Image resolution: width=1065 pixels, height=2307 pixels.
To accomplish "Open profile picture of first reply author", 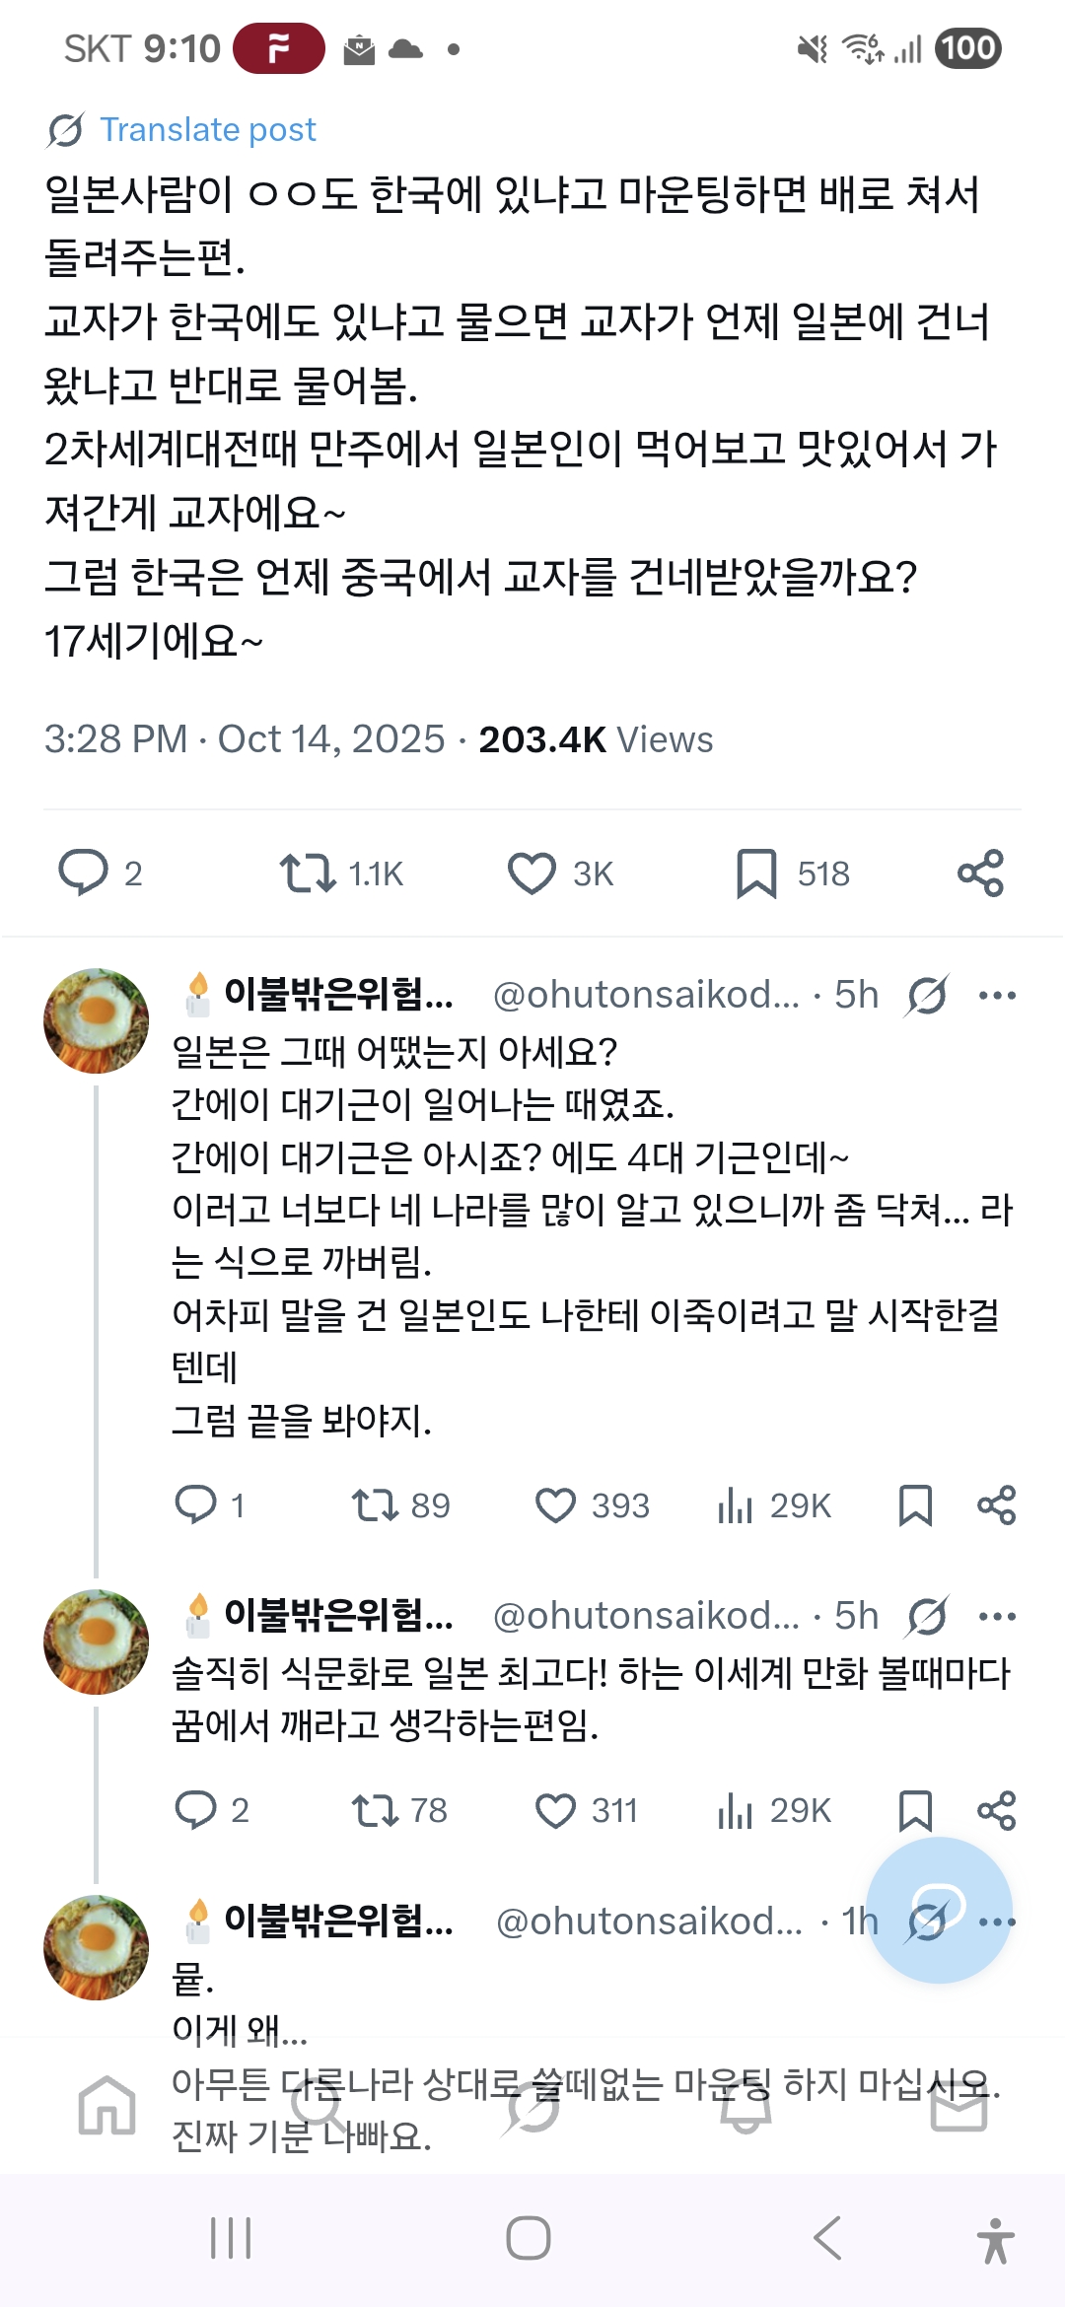I will tap(97, 1020).
